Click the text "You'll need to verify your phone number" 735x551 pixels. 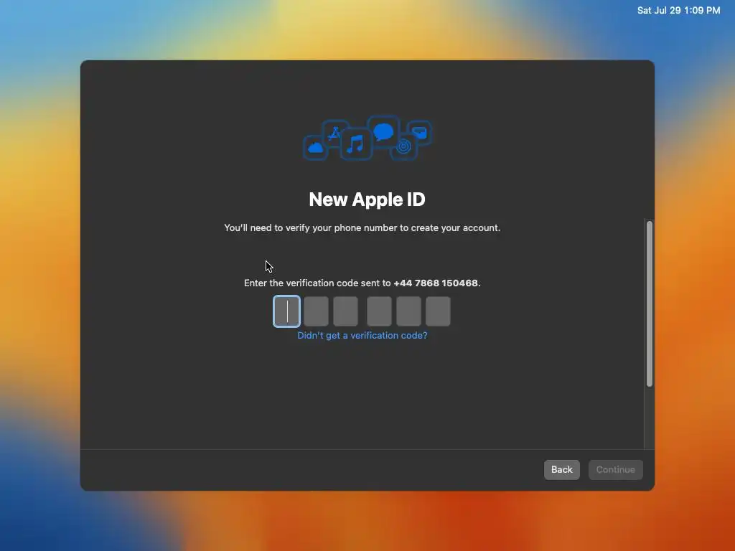pyautogui.click(x=311, y=227)
